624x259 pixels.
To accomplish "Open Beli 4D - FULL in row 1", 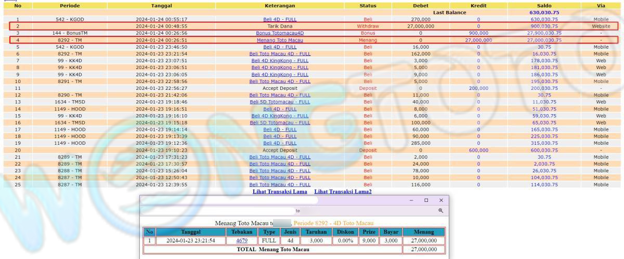I will click(x=280, y=19).
